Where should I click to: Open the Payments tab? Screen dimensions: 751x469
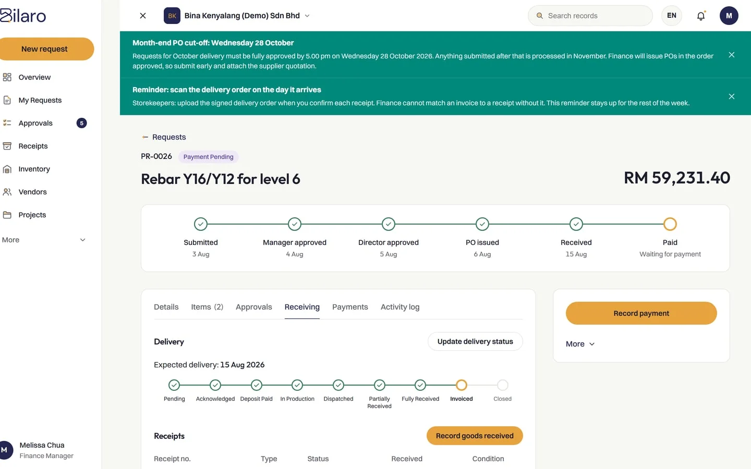350,307
